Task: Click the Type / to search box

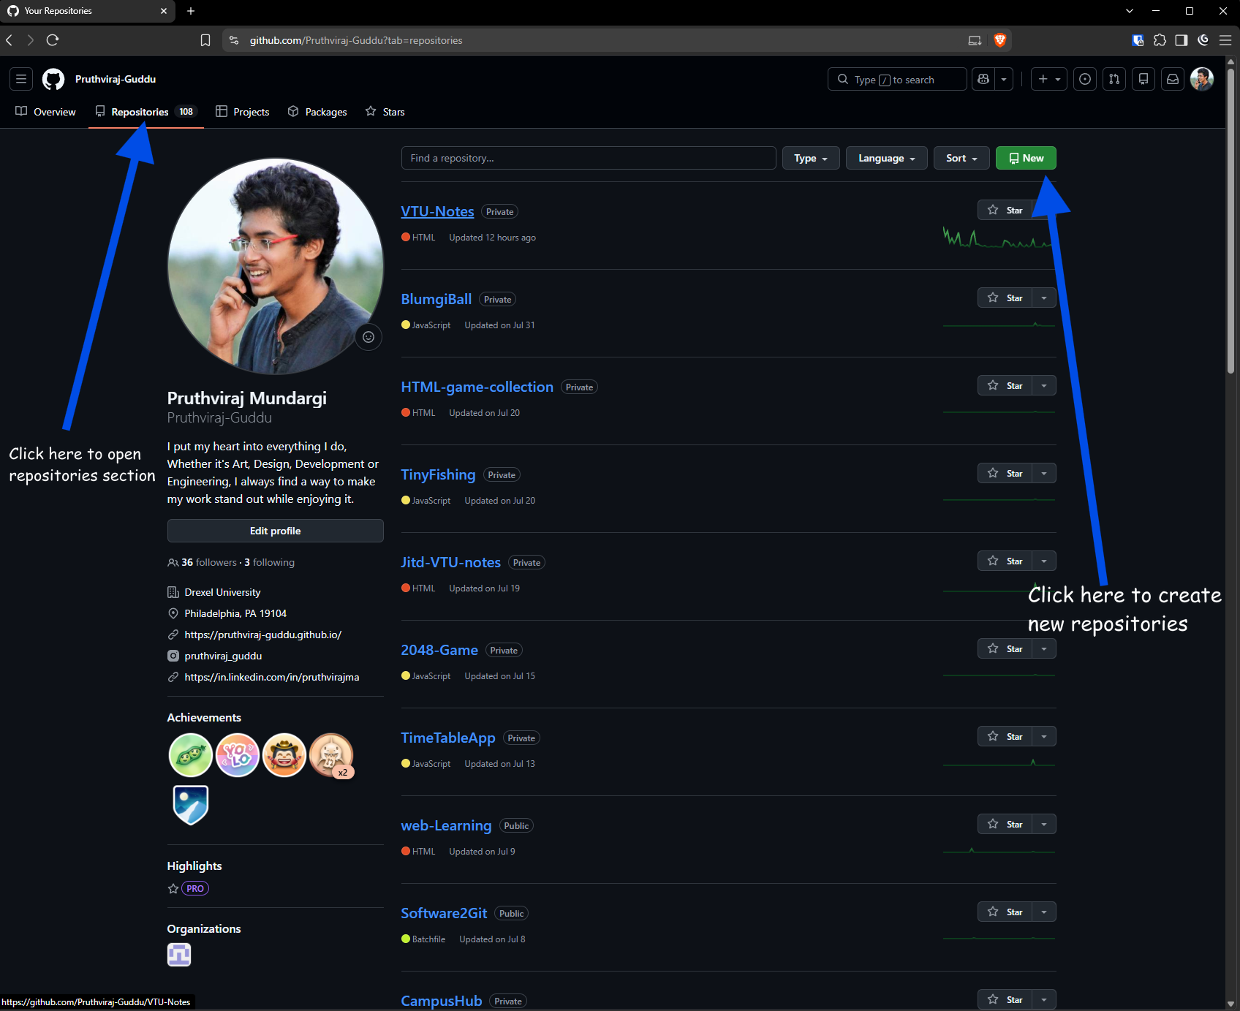Action: (897, 79)
